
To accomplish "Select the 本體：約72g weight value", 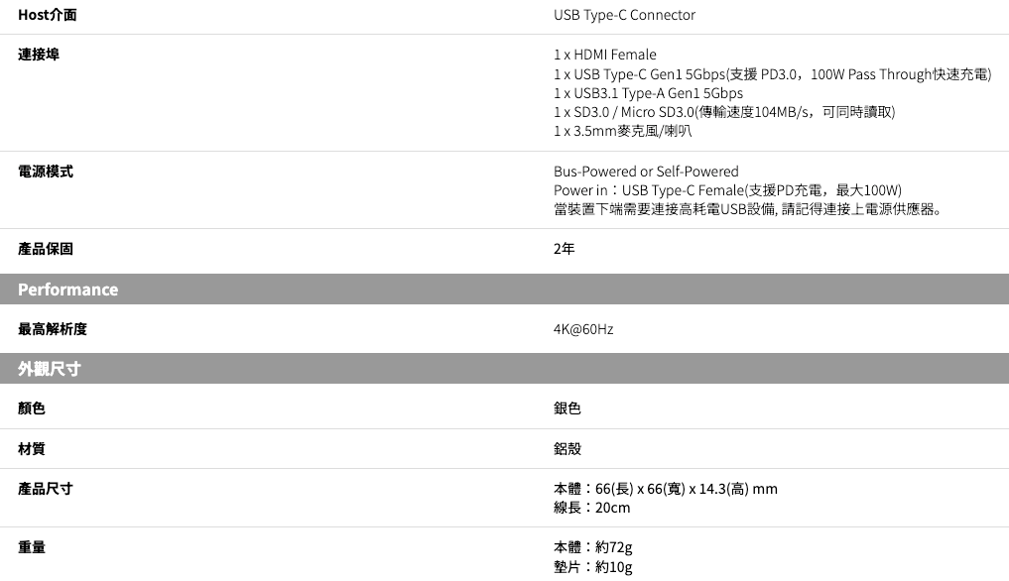I will (593, 547).
